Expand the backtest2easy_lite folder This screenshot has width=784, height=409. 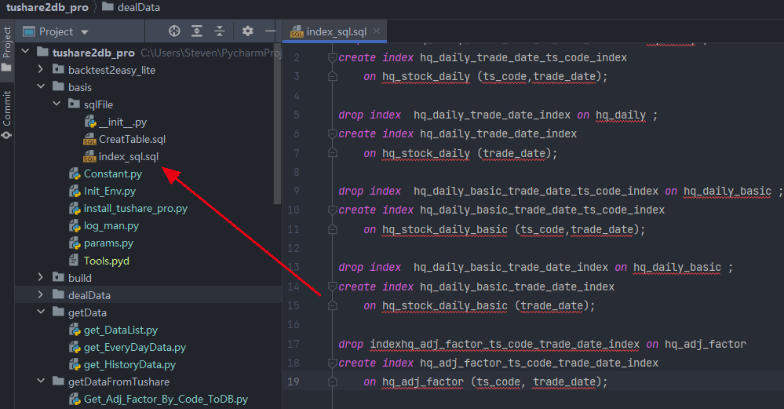(41, 70)
